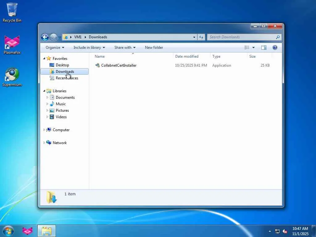Viewport: 316px width, 237px height.
Task: Expand the Music library
Action: (x=47, y=104)
